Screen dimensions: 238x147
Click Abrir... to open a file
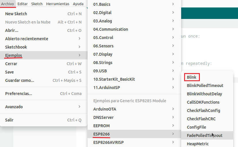(44, 30)
